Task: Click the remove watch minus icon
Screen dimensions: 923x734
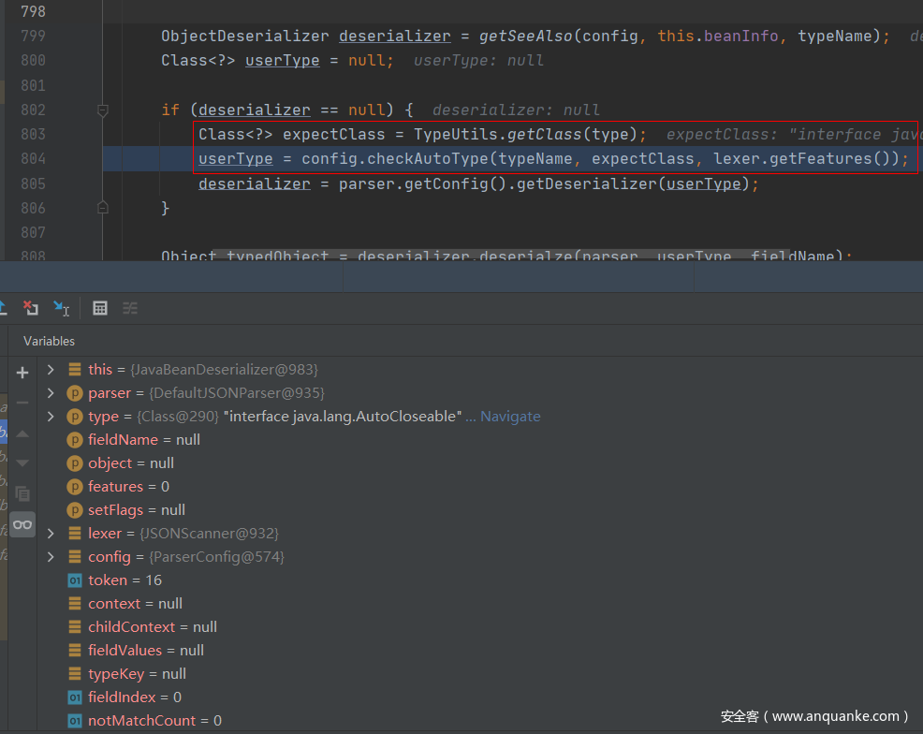Action: coord(22,403)
